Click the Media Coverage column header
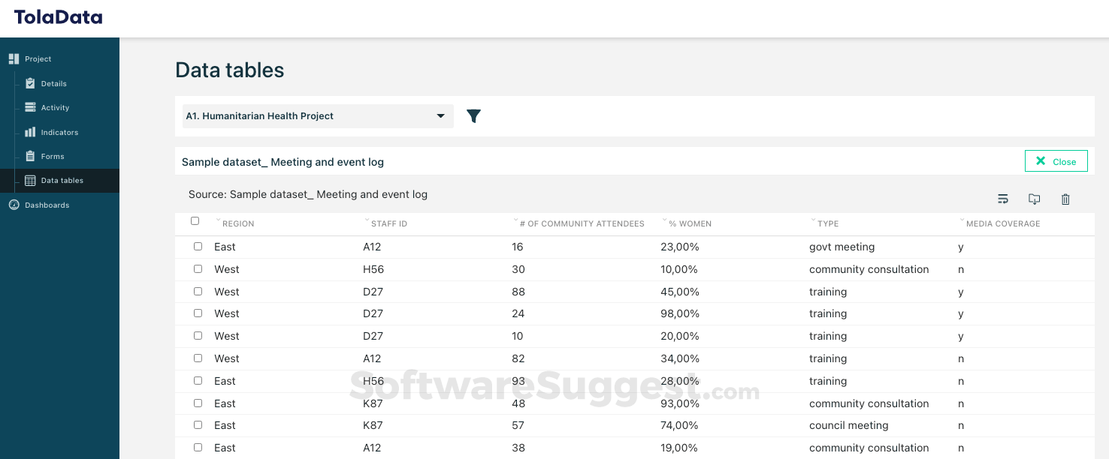Viewport: 1109px width, 459px height. click(1003, 223)
